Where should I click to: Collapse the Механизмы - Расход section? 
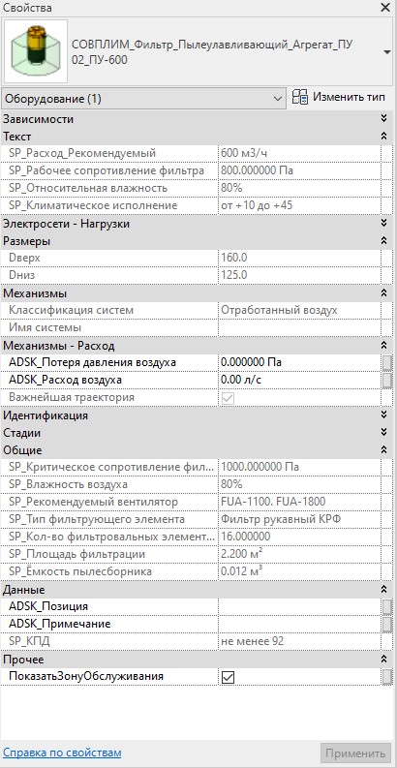[384, 346]
